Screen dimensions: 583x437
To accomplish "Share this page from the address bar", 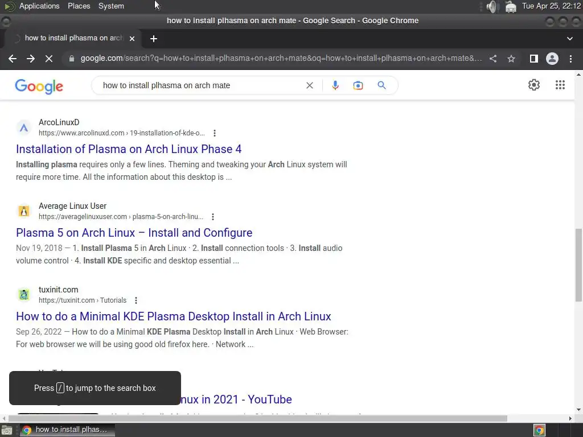I will [493, 59].
